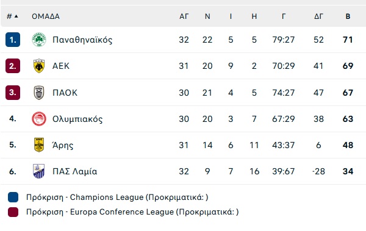Open the ΠΑΣ Λαμία team link

[x=74, y=171]
